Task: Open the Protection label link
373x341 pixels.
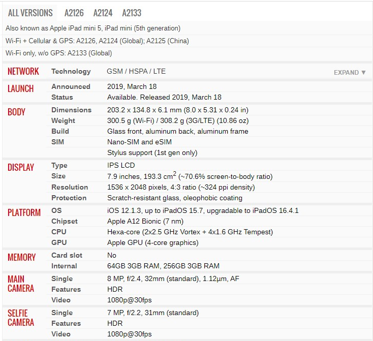Action: 69,198
